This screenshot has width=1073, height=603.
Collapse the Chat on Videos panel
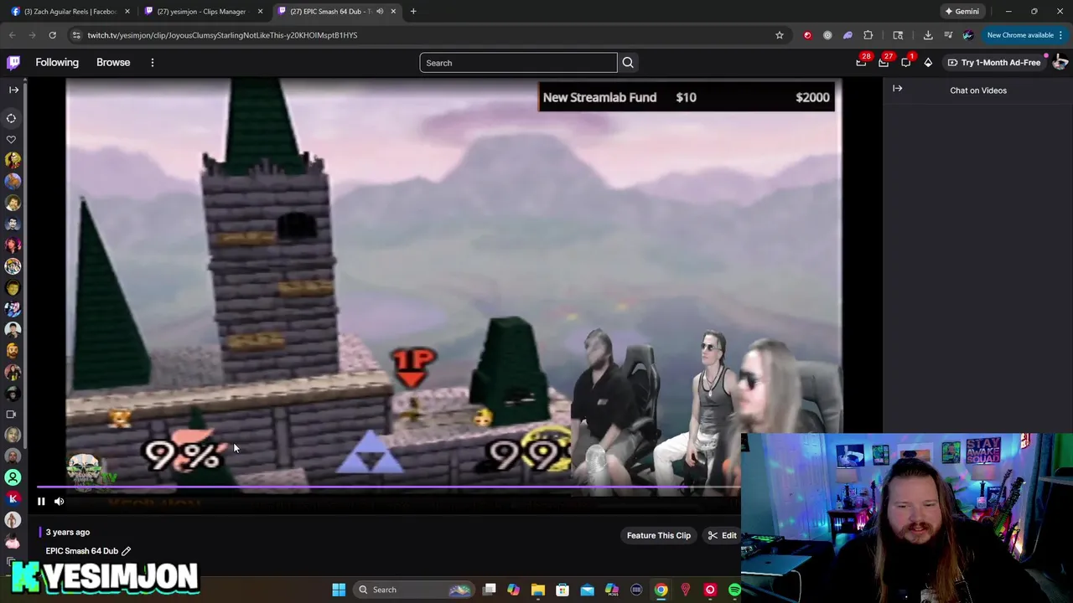point(898,89)
